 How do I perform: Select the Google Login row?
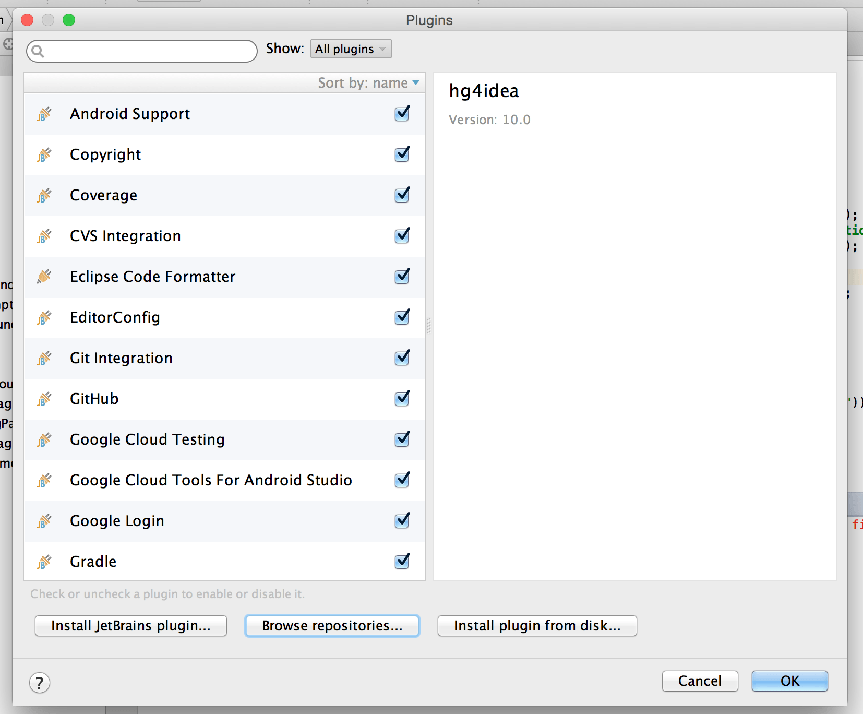[224, 521]
